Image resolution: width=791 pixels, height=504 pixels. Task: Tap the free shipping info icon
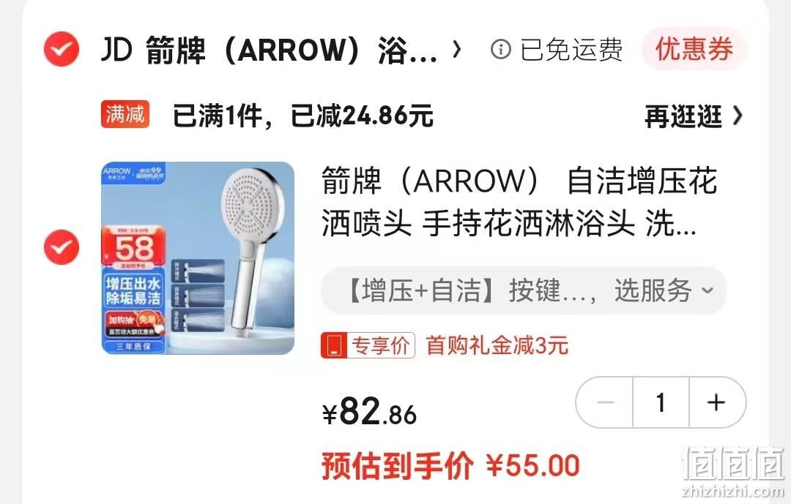[x=500, y=50]
